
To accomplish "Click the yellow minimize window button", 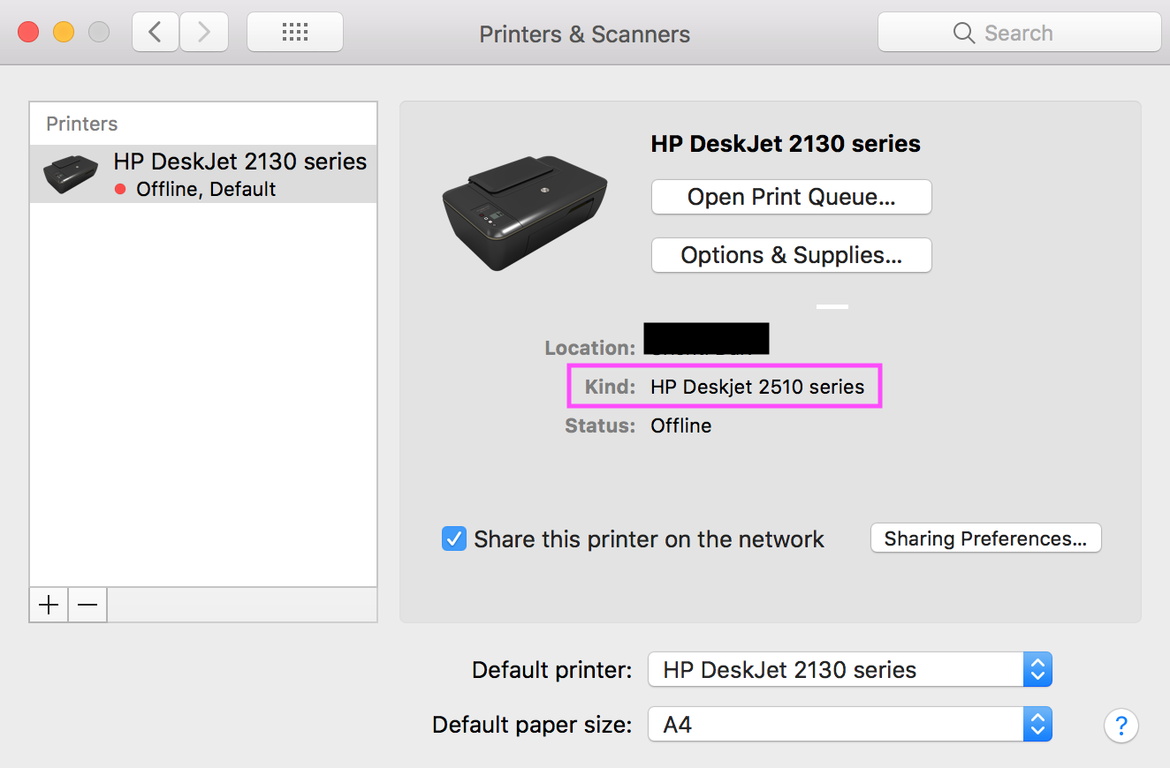I will coord(64,33).
